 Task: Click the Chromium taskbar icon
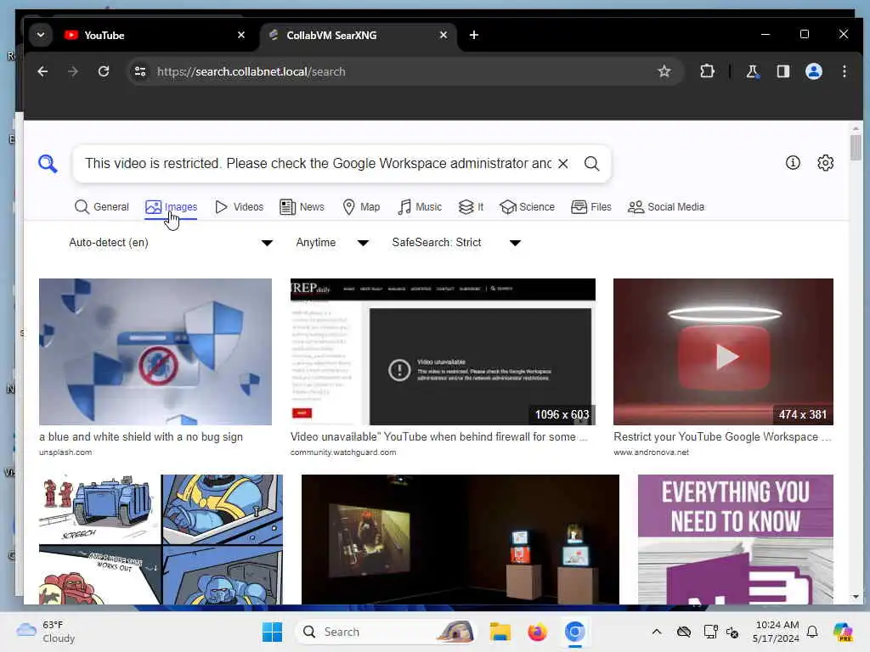[x=575, y=632]
